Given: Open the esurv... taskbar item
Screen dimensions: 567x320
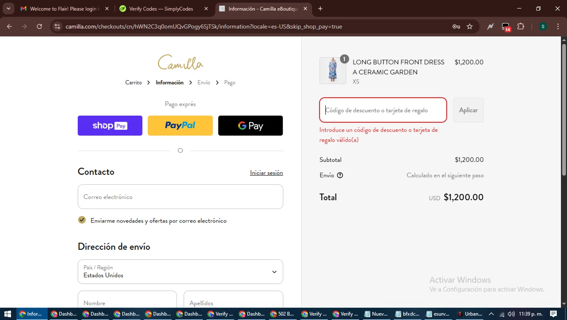Looking at the screenshot, I should point(438,314).
